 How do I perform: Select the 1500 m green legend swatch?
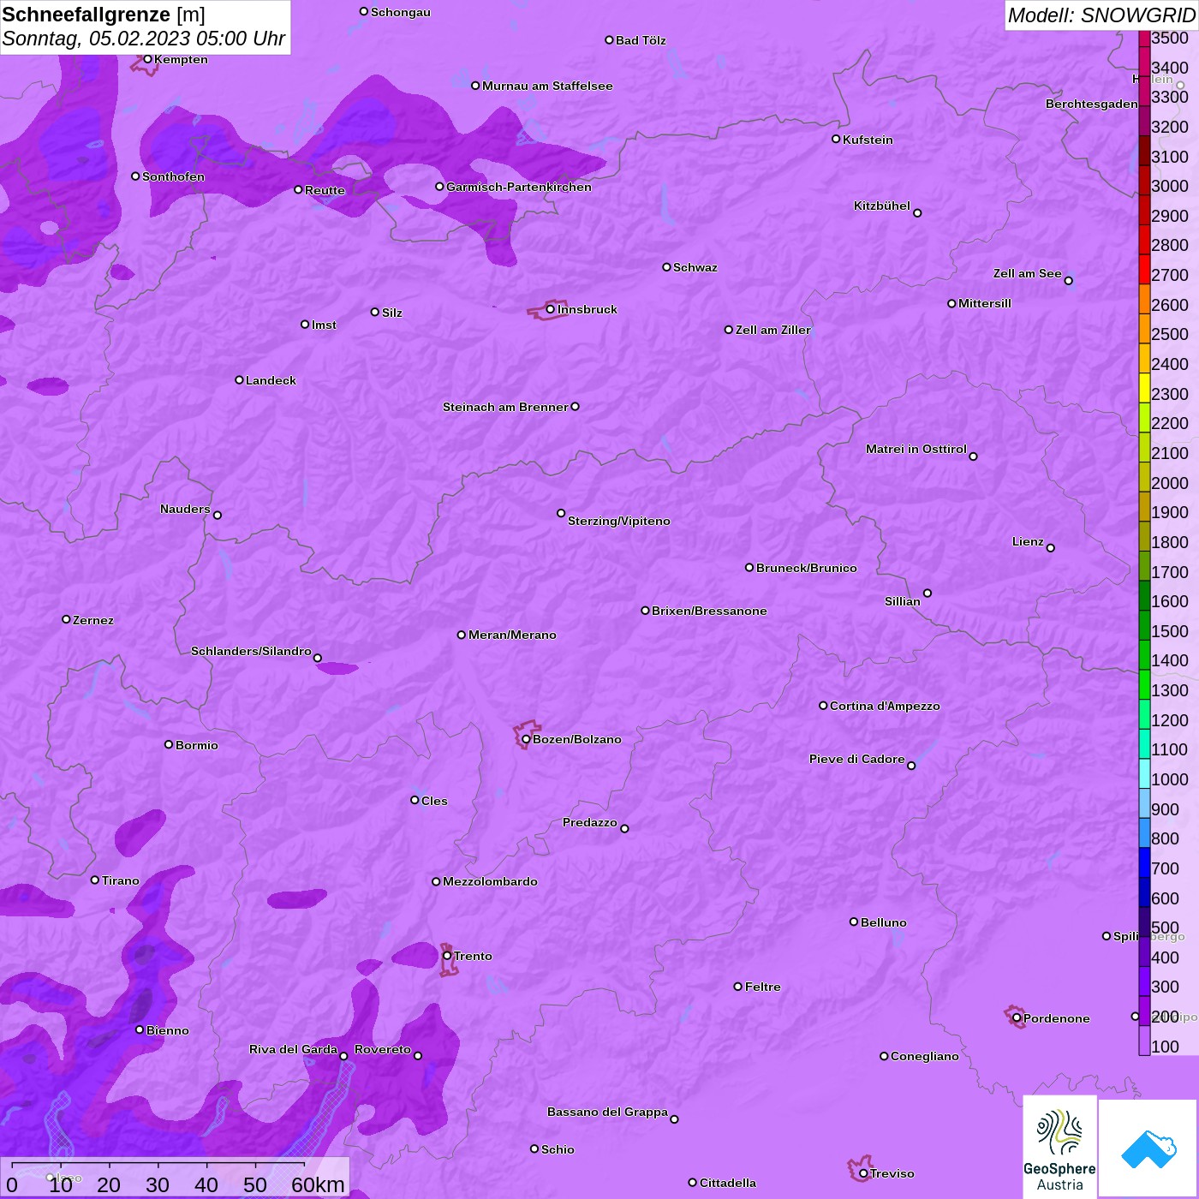[x=1144, y=625]
